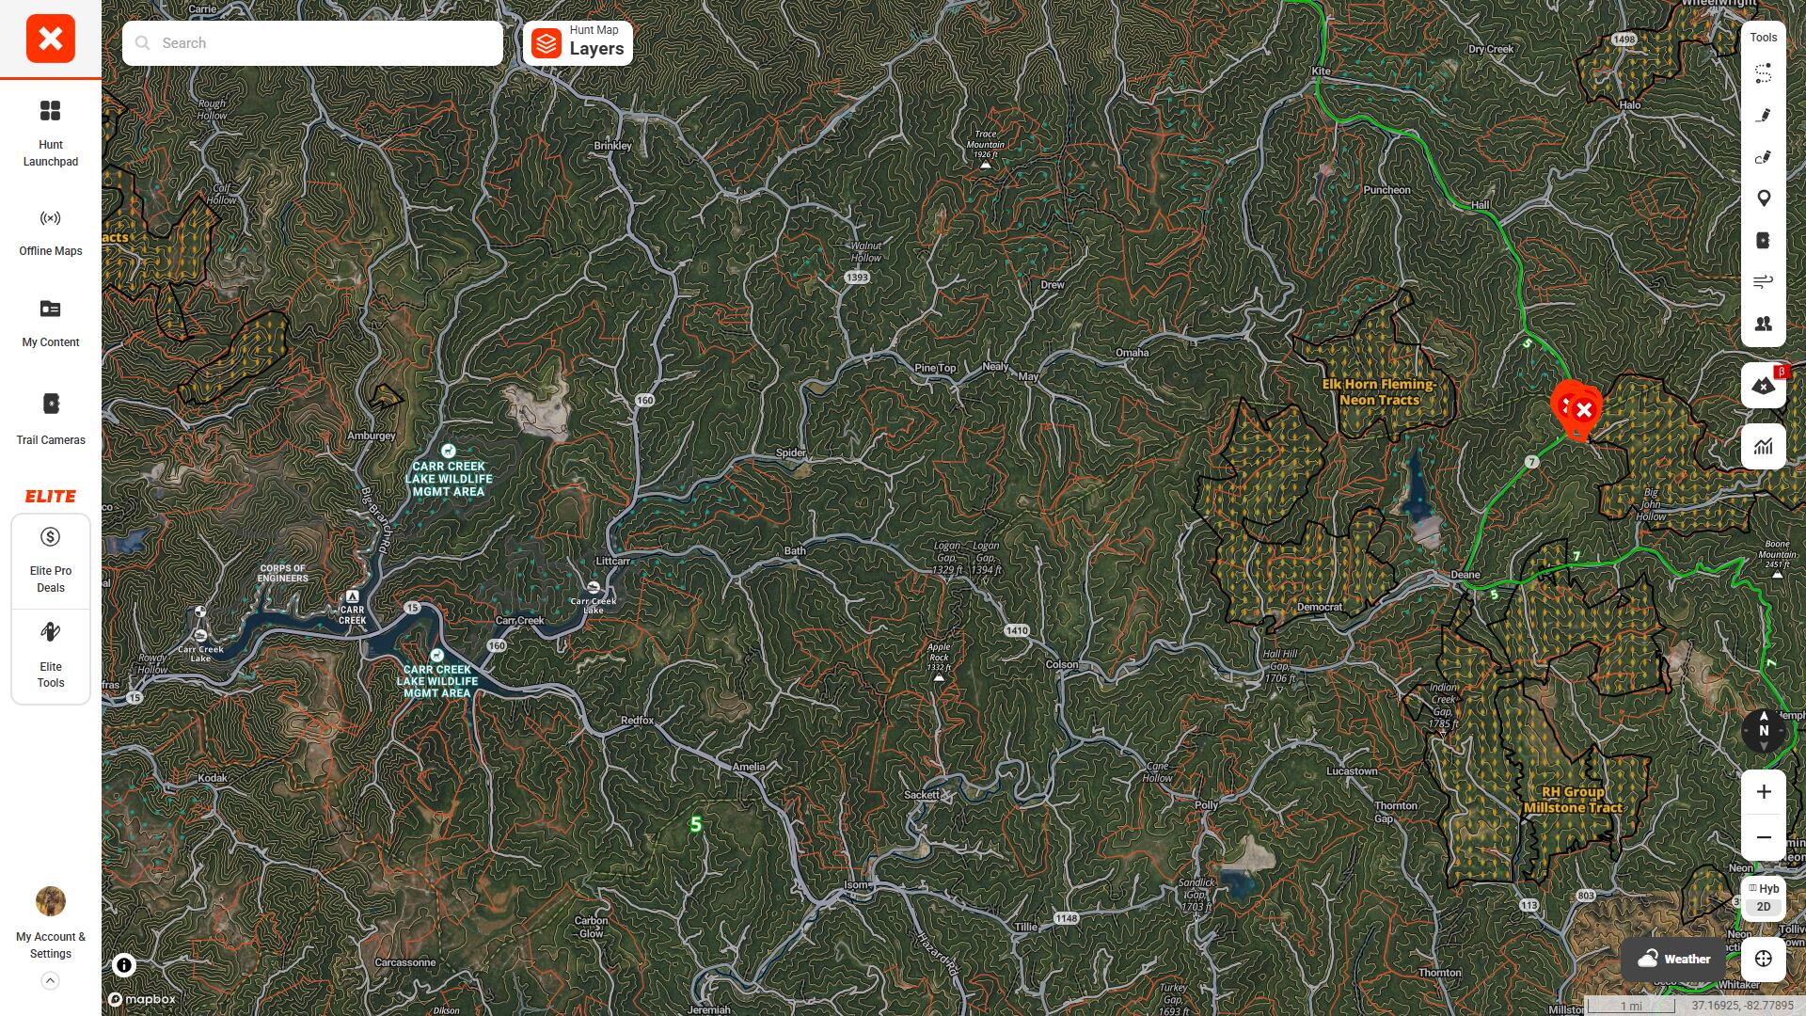This screenshot has height=1016, width=1806.
Task: Toggle the 2D map view mode
Action: pos(1763,907)
